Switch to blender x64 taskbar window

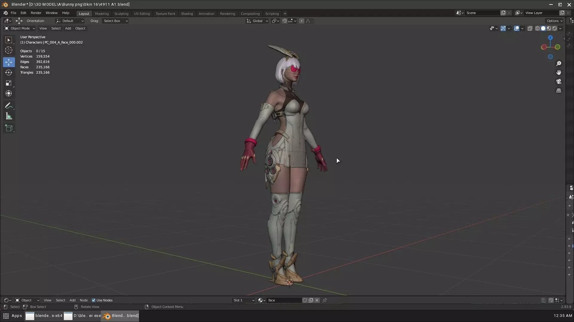pyautogui.click(x=44, y=316)
